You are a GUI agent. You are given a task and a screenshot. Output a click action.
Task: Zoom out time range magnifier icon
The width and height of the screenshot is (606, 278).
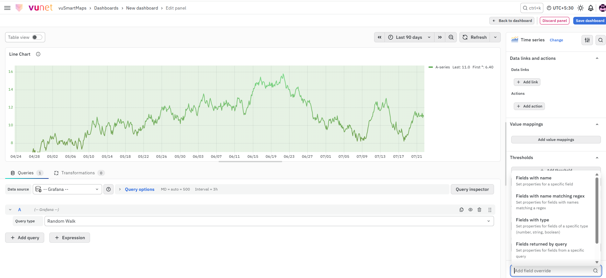pos(451,37)
